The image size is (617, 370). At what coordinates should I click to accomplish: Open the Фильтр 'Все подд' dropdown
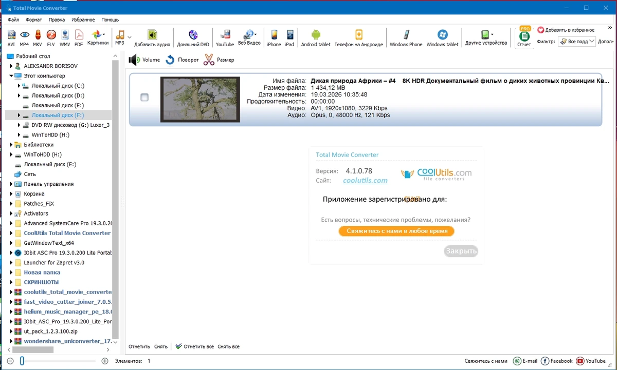577,41
